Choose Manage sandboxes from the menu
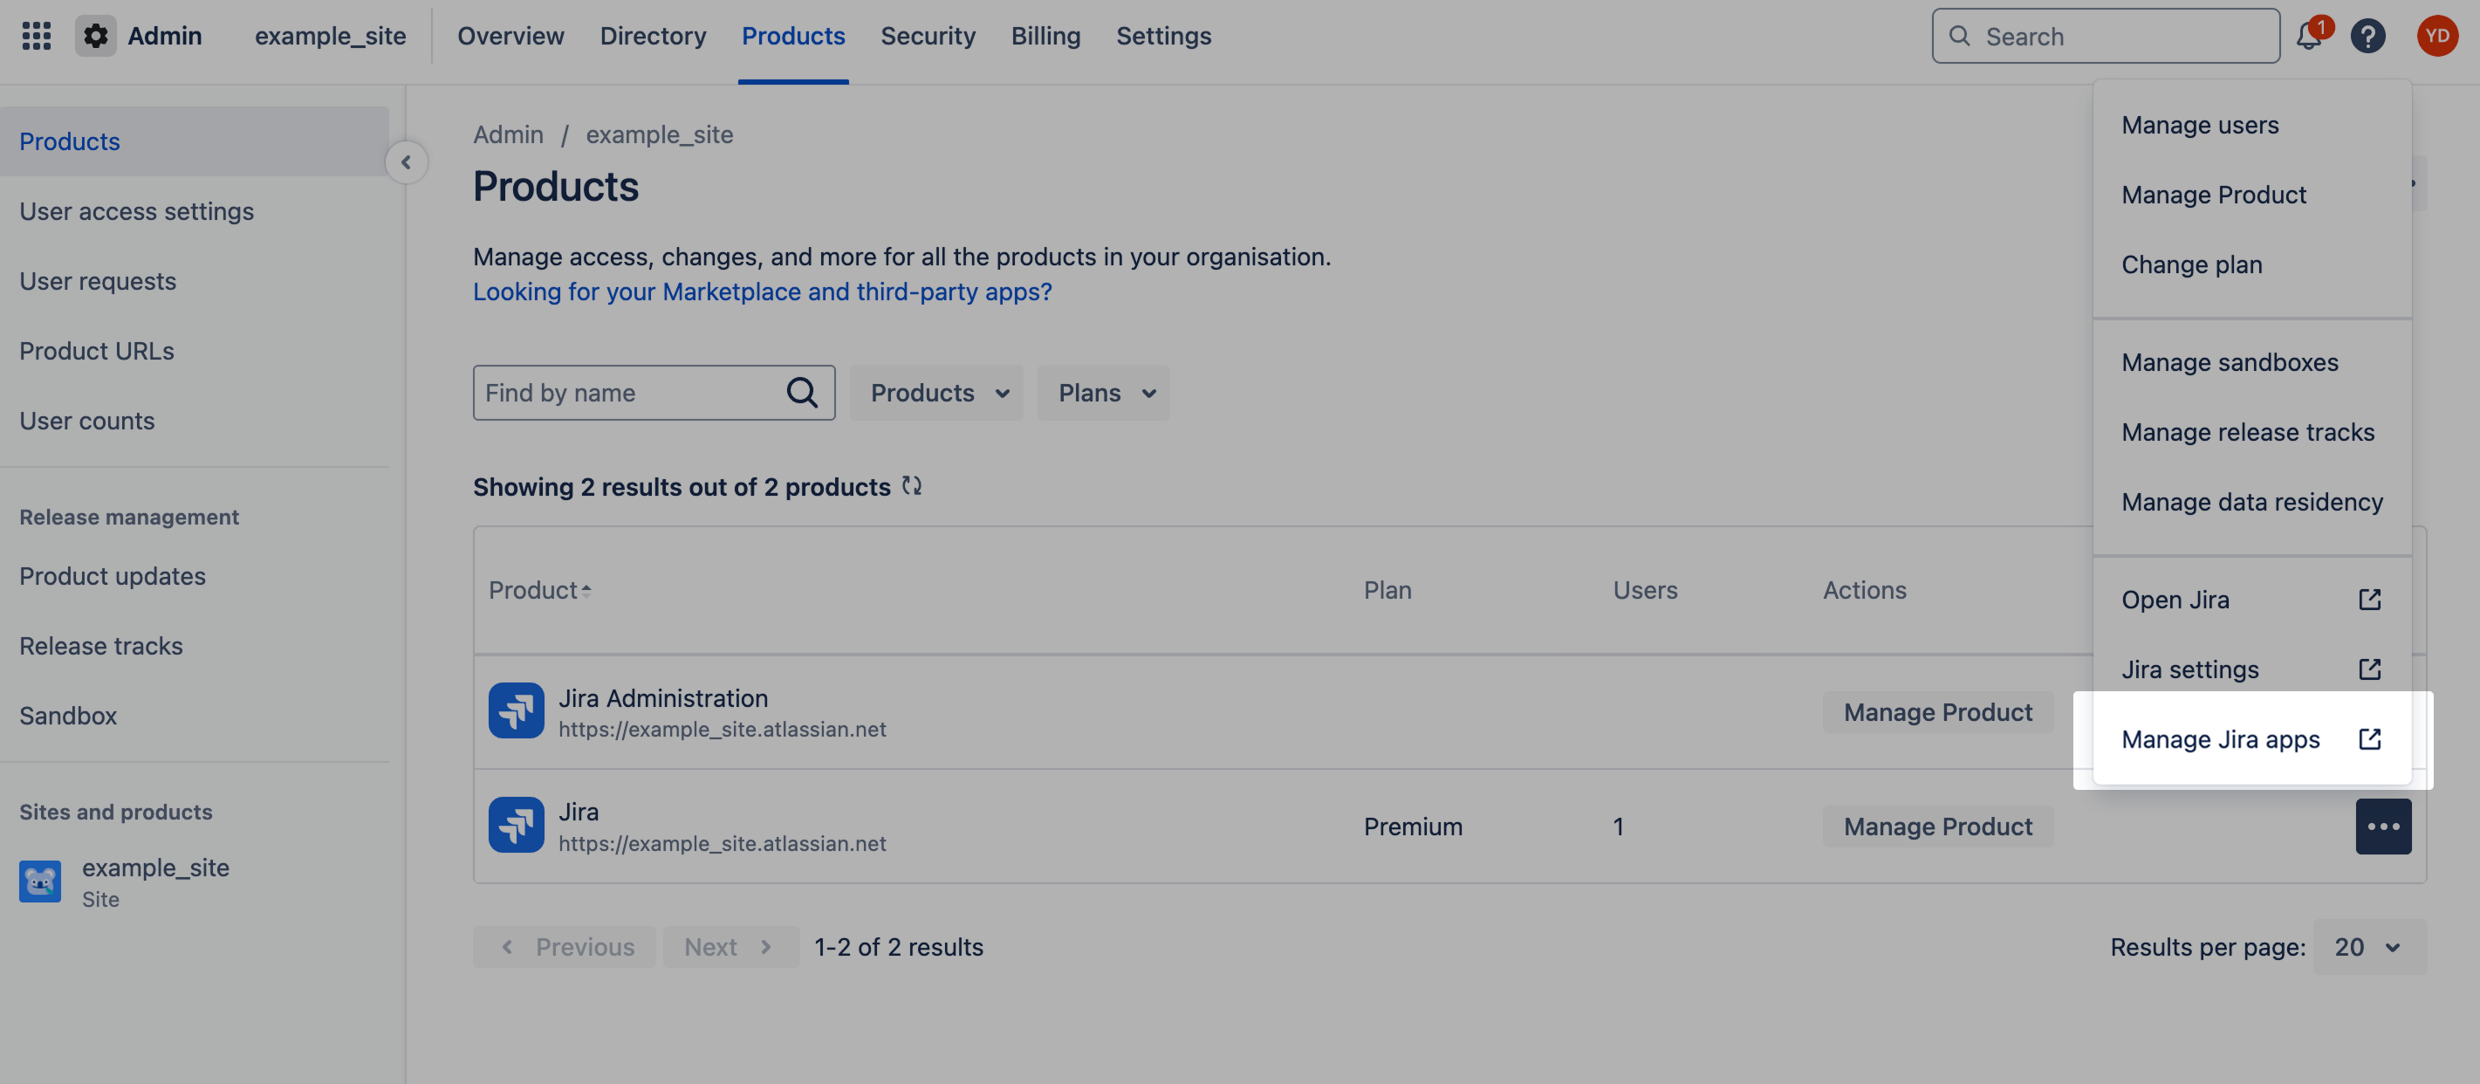Viewport: 2480px width, 1084px height. tap(2252, 362)
